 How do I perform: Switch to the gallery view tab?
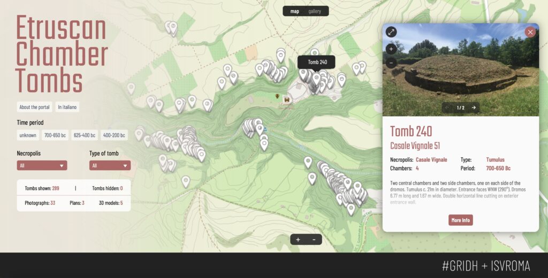[x=315, y=11]
